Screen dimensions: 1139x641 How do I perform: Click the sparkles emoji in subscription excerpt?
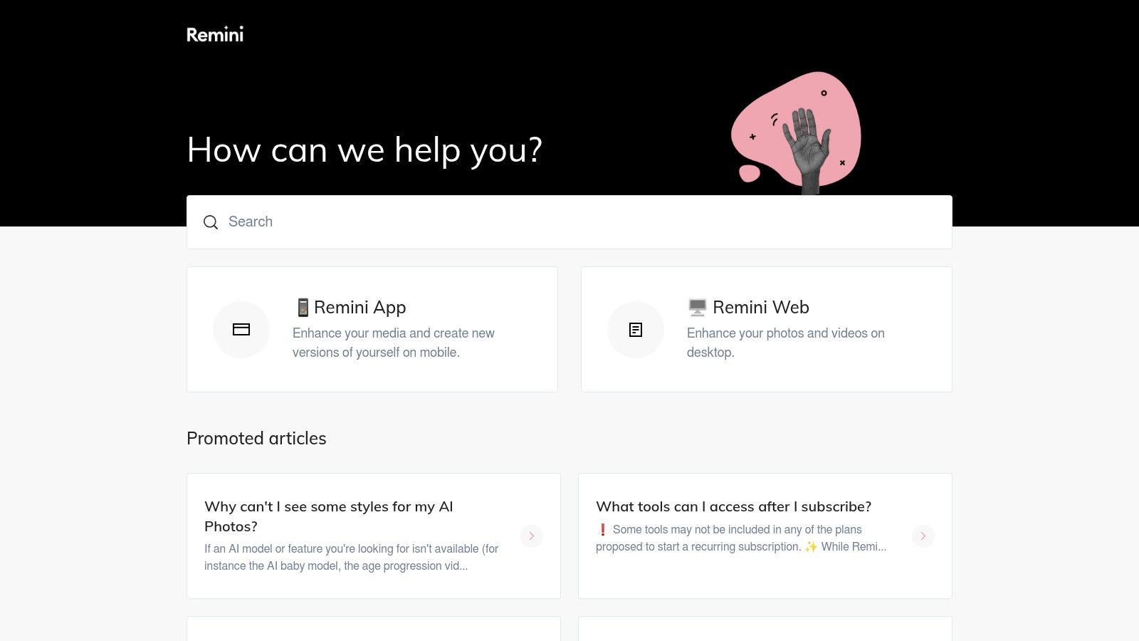pyautogui.click(x=811, y=547)
